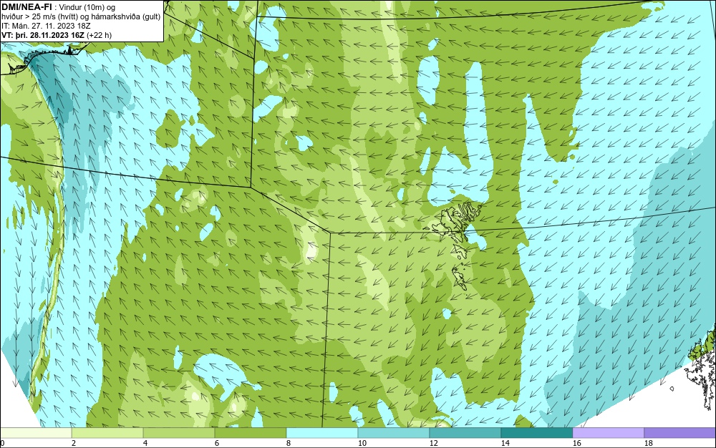Click the legend scale label '8'

288,443
